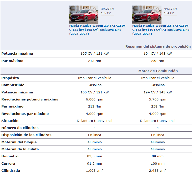This screenshot has height=175, width=192.
Task: Click the 165 CV car thumbnail image
Action: [x=84, y=15]
